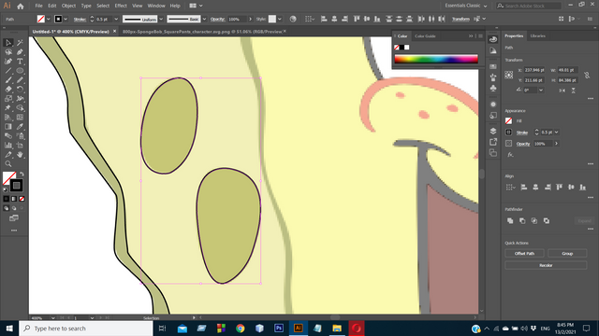The height and width of the screenshot is (336, 599).
Task: Select reference point locator in Transform
Action: [x=509, y=75]
